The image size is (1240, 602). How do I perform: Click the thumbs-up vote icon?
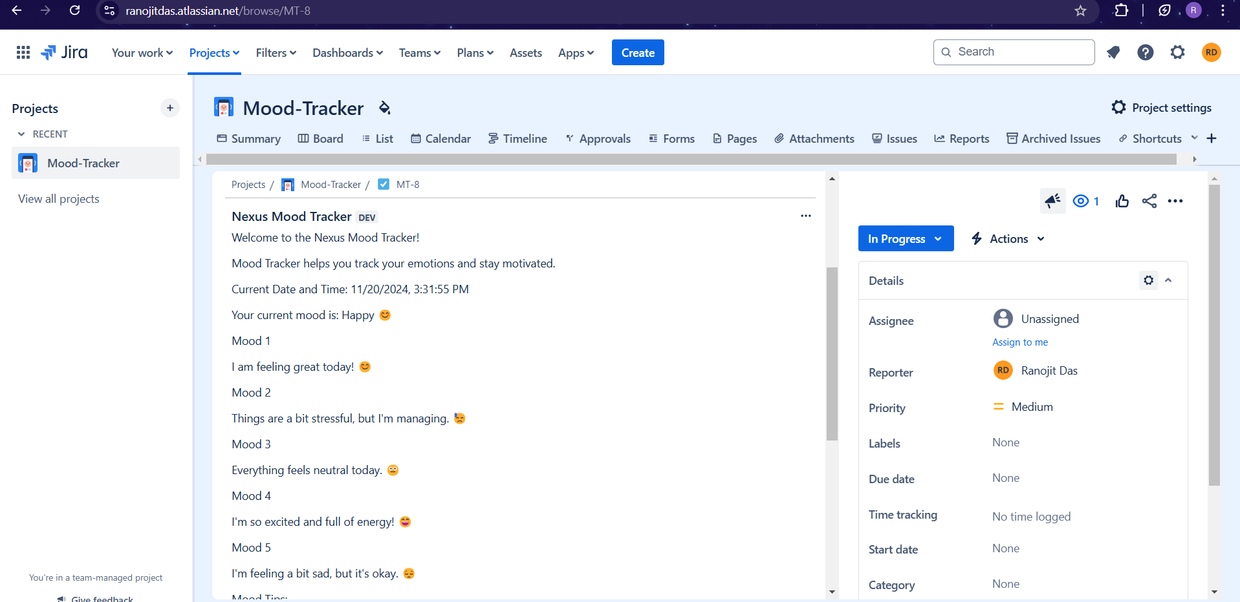pos(1122,201)
